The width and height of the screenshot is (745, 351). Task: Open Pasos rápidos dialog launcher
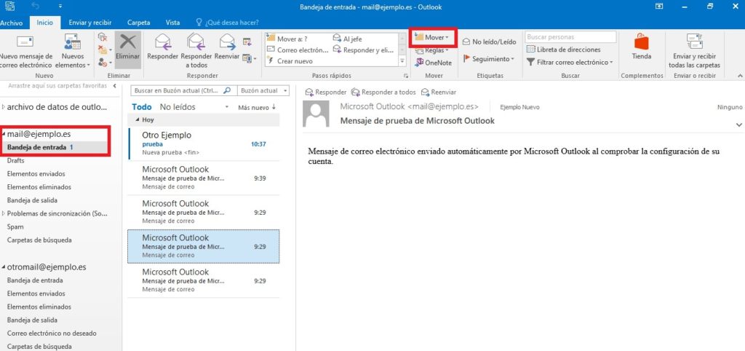[406, 76]
